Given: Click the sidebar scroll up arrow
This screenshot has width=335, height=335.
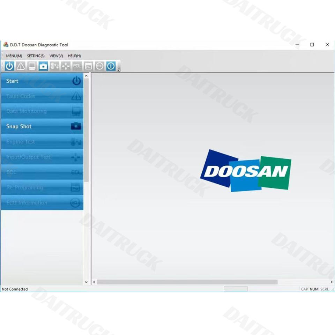Looking at the screenshot, I should click(x=86, y=76).
